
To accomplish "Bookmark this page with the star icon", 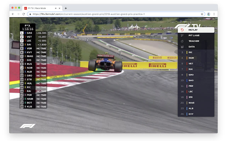I will tap(202, 14).
